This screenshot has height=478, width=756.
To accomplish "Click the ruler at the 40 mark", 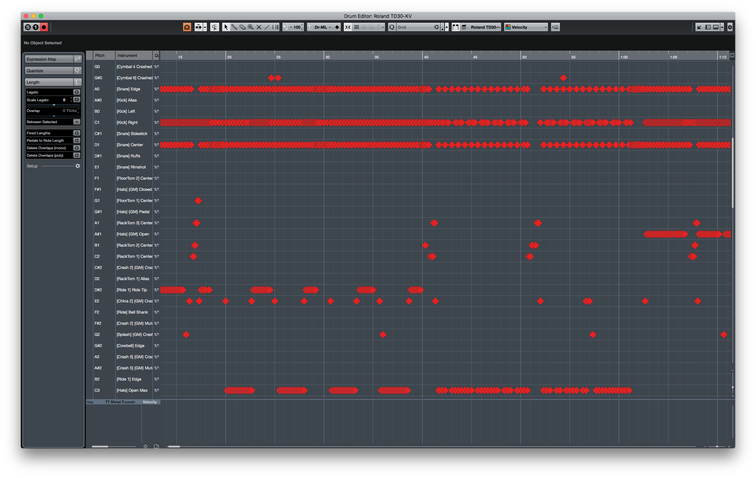I will (426, 57).
